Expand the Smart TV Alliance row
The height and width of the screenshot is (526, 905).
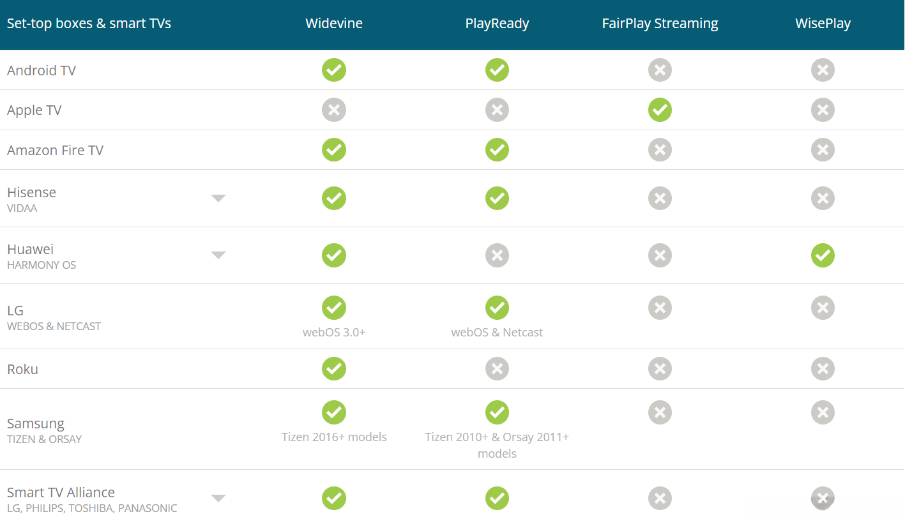click(x=218, y=499)
